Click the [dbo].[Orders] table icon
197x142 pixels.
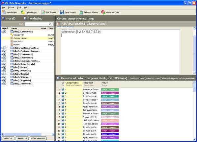click(12, 67)
